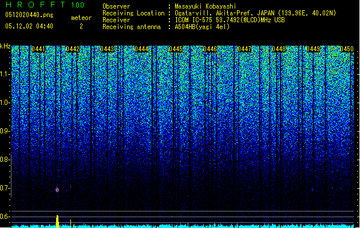
Task: Click the 0446 time marker
Action: click(210, 49)
